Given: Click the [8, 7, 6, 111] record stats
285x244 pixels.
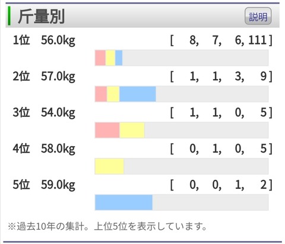Looking at the screenshot, I should coord(221,40).
